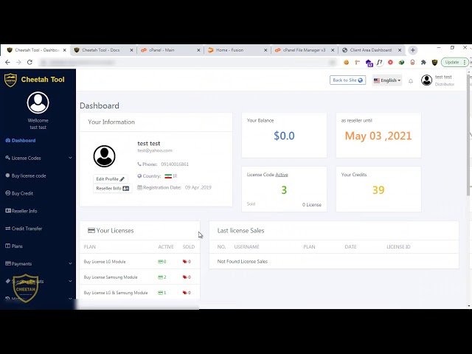Click the sold tag icon for LG Module
This screenshot has height=354, width=472.
coord(185,262)
